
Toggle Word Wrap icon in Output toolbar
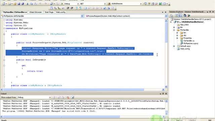[73, 97]
